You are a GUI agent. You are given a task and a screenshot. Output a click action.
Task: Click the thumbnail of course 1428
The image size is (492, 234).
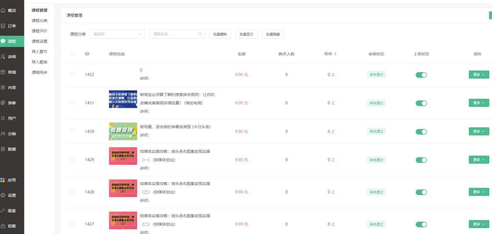pyautogui.click(x=123, y=189)
